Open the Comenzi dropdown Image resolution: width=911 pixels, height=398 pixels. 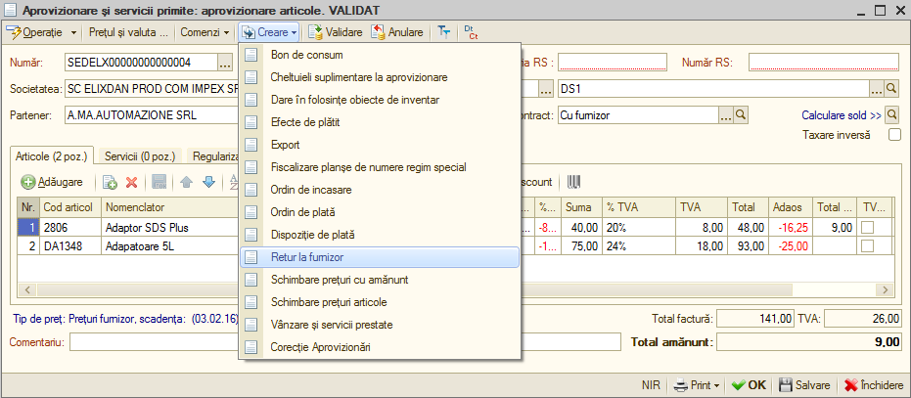pos(205,32)
